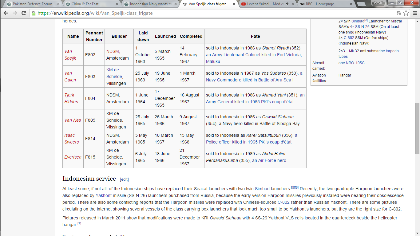This screenshot has height=236, width=420.
Task: Click footnote reference [5]
Action: point(293,187)
